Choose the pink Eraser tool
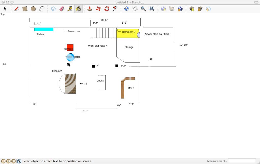Image resolution: width=260 pixels, height=164 pixels. (x=62, y=9)
